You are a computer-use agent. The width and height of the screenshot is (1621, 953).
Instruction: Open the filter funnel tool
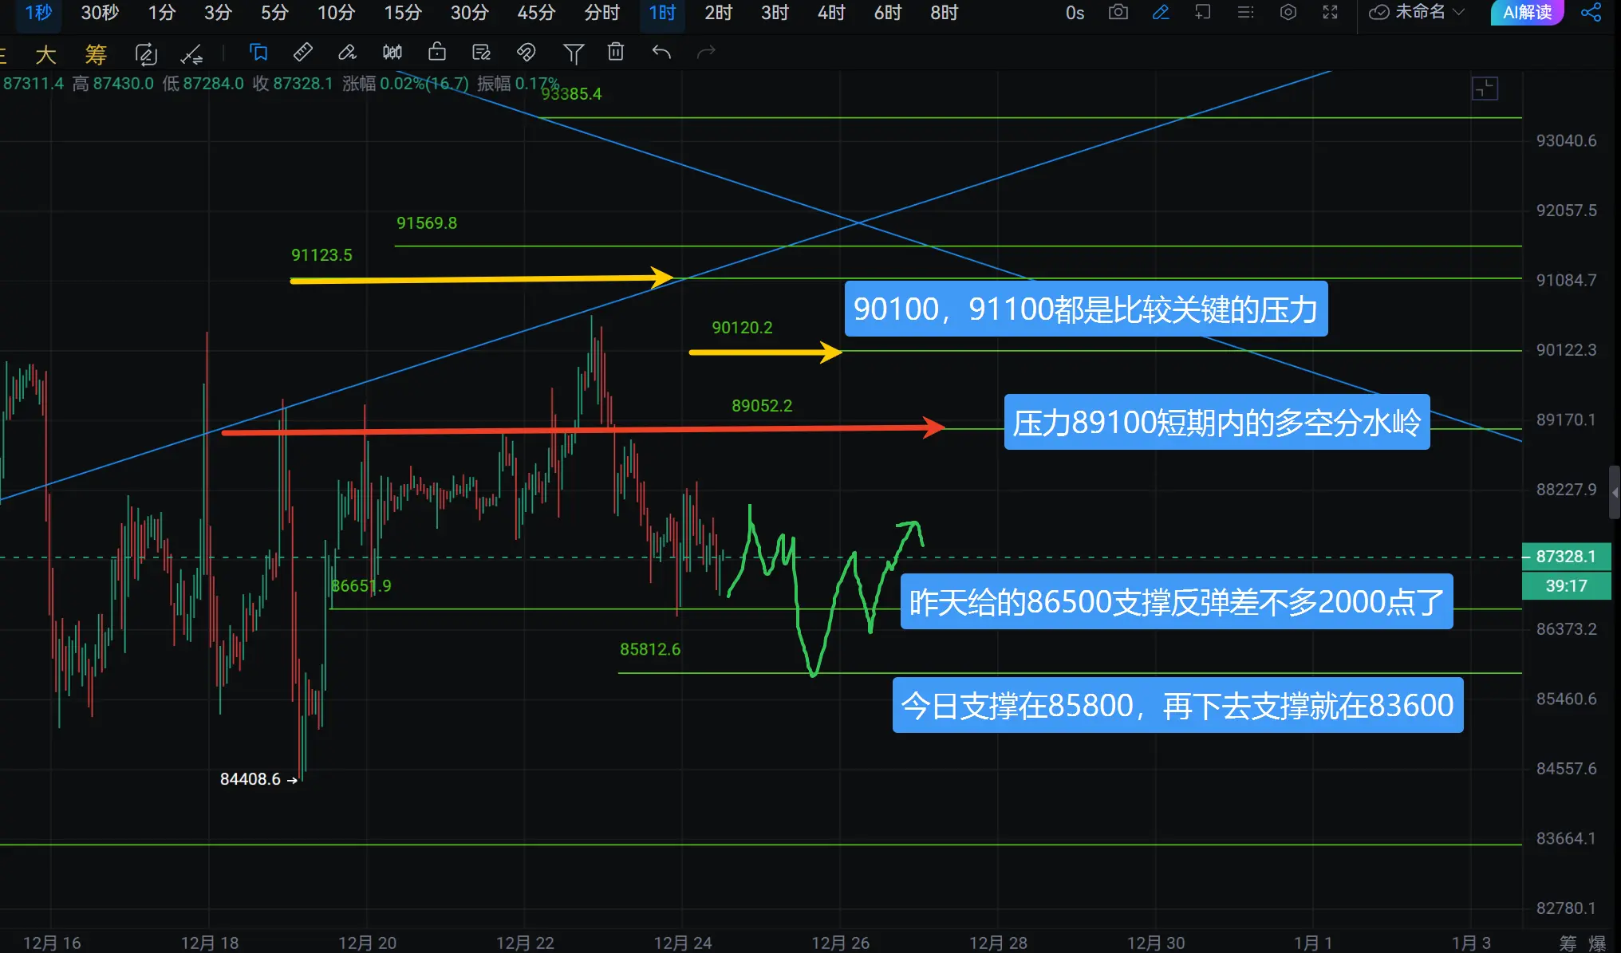(x=573, y=53)
